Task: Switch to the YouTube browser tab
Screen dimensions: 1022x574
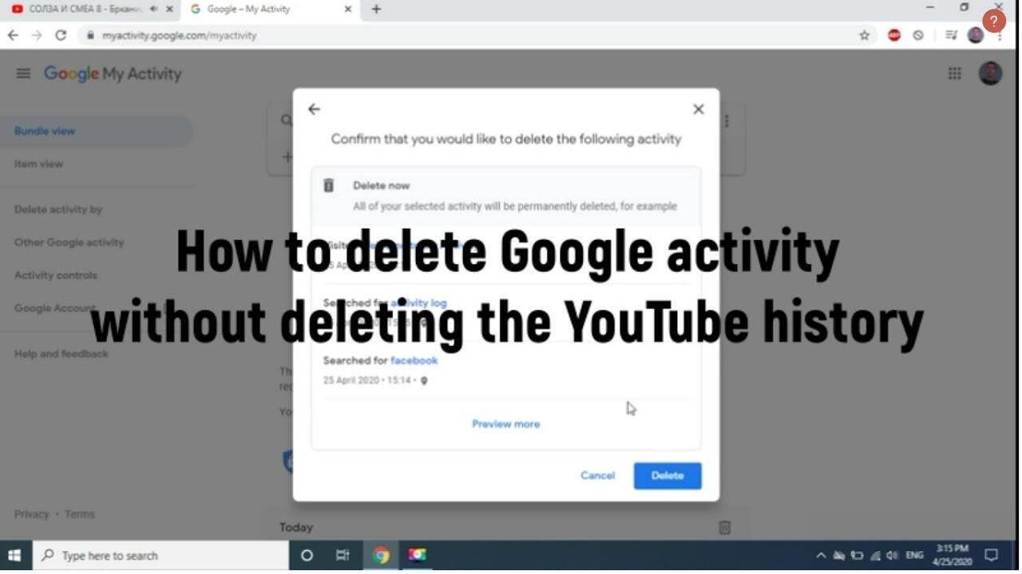Action: click(88, 10)
